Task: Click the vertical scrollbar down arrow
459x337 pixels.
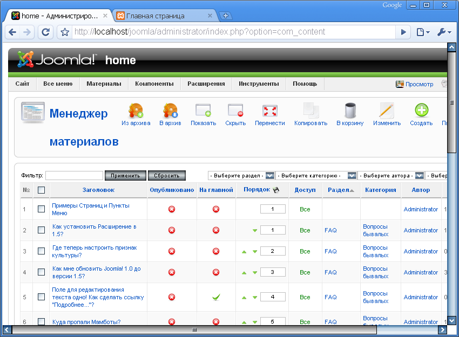Action: [451, 320]
